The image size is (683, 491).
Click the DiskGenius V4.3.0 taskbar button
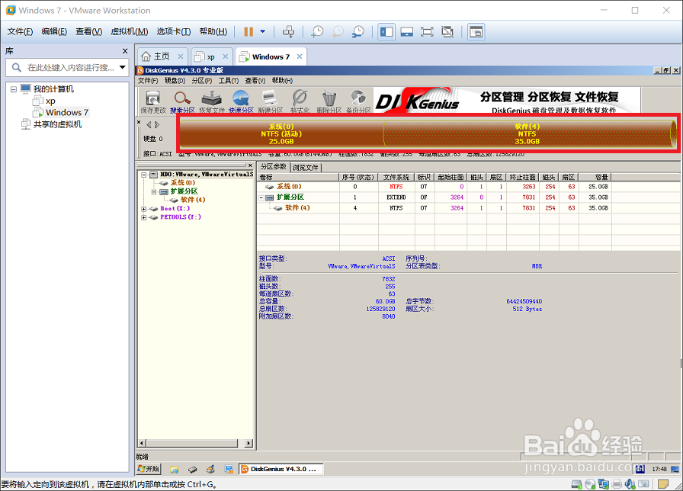[x=281, y=469]
